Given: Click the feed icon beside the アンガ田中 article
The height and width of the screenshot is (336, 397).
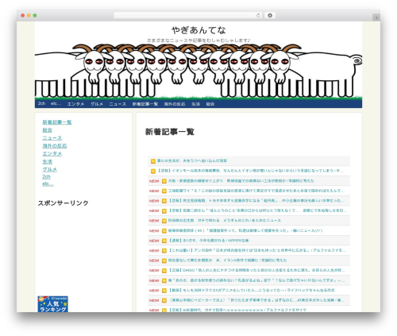Looking at the screenshot, I should point(164,251).
